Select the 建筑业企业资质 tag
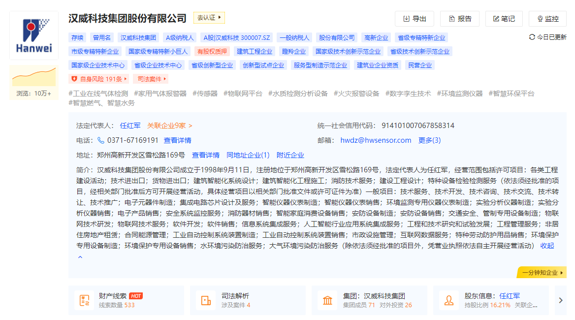 378,65
